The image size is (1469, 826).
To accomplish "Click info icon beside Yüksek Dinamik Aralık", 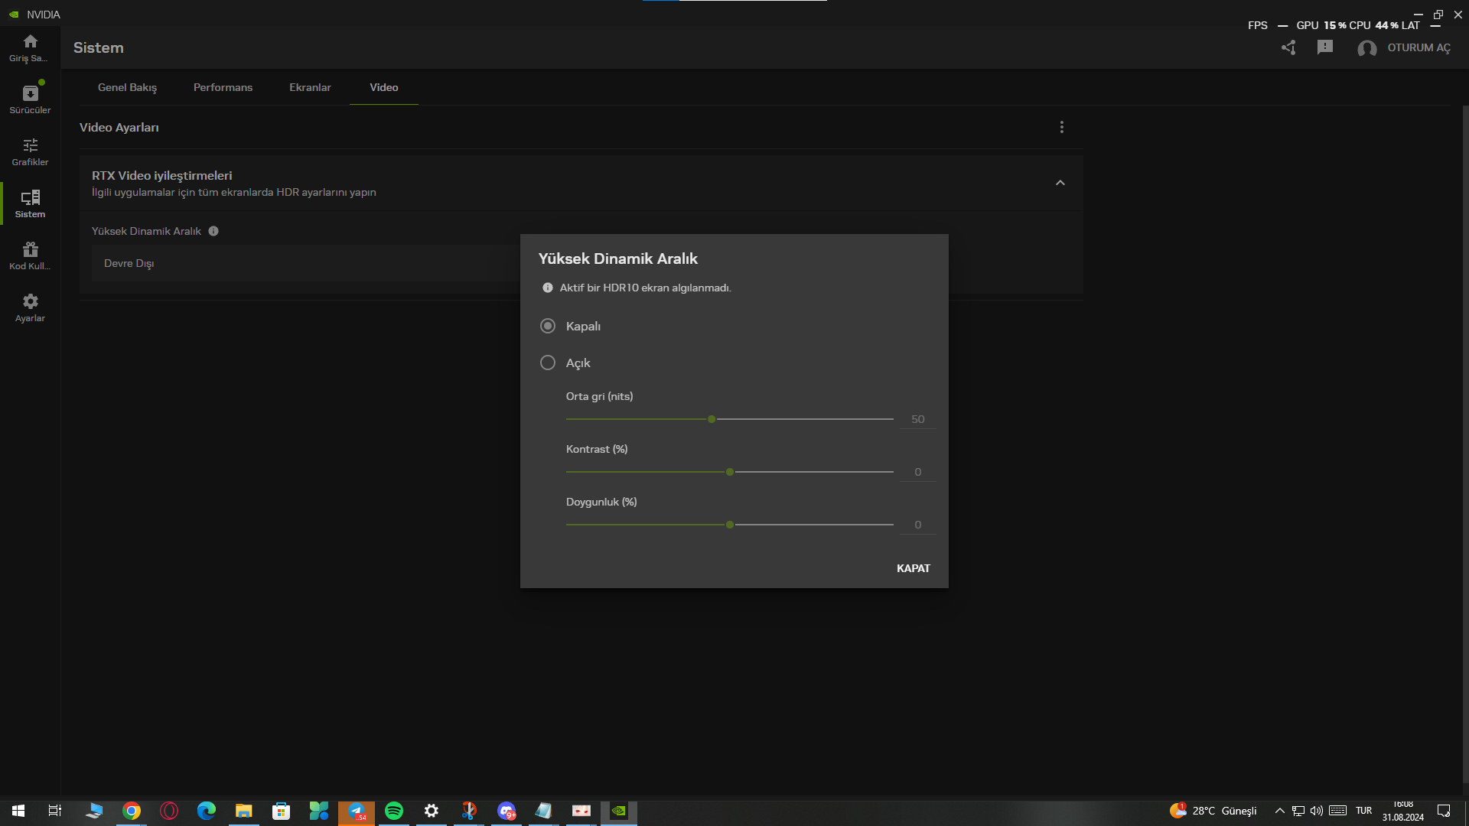I will [x=213, y=231].
